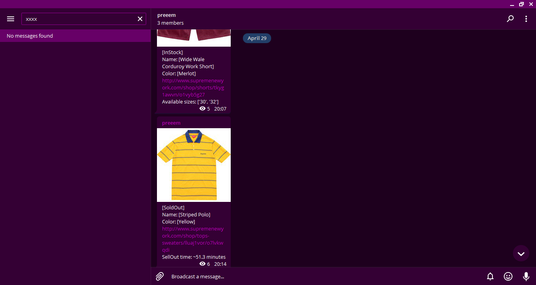Click the [InStock] status text
Viewport: 536px width, 285px height.
(x=172, y=52)
